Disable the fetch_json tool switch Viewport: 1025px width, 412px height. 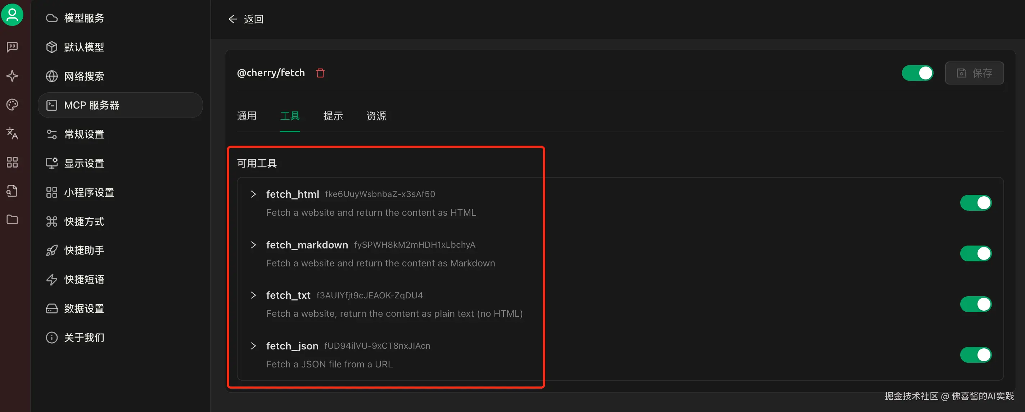click(x=975, y=355)
